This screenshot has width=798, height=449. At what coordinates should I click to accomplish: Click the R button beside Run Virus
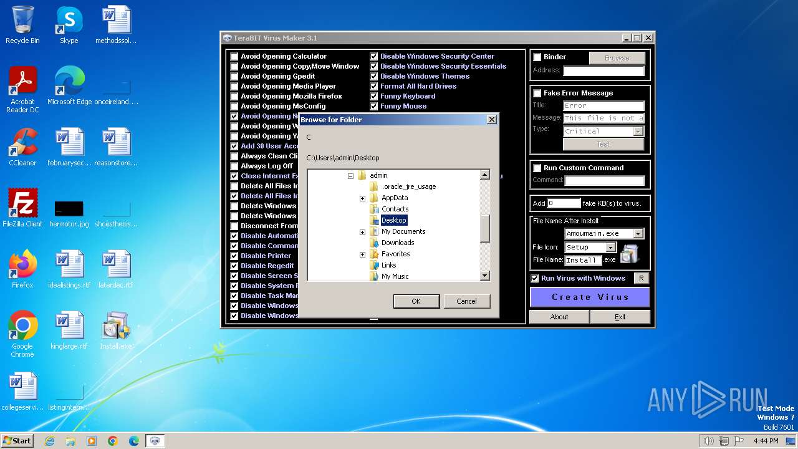641,279
